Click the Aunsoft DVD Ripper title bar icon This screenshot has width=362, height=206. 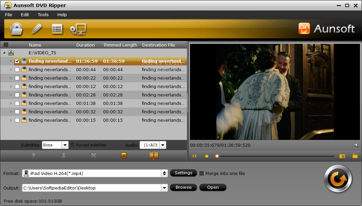[8, 5]
